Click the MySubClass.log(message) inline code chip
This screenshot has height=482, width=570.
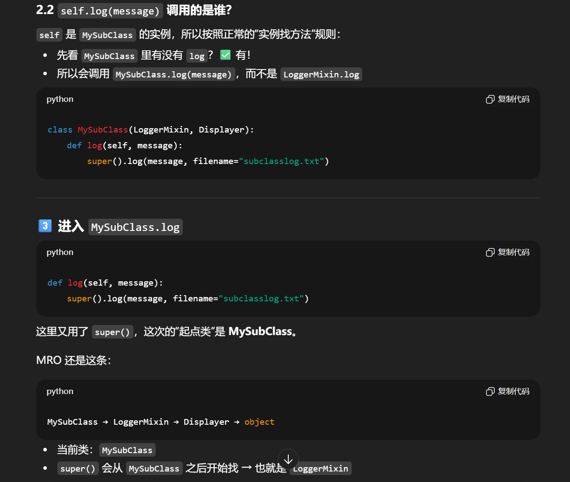point(174,74)
